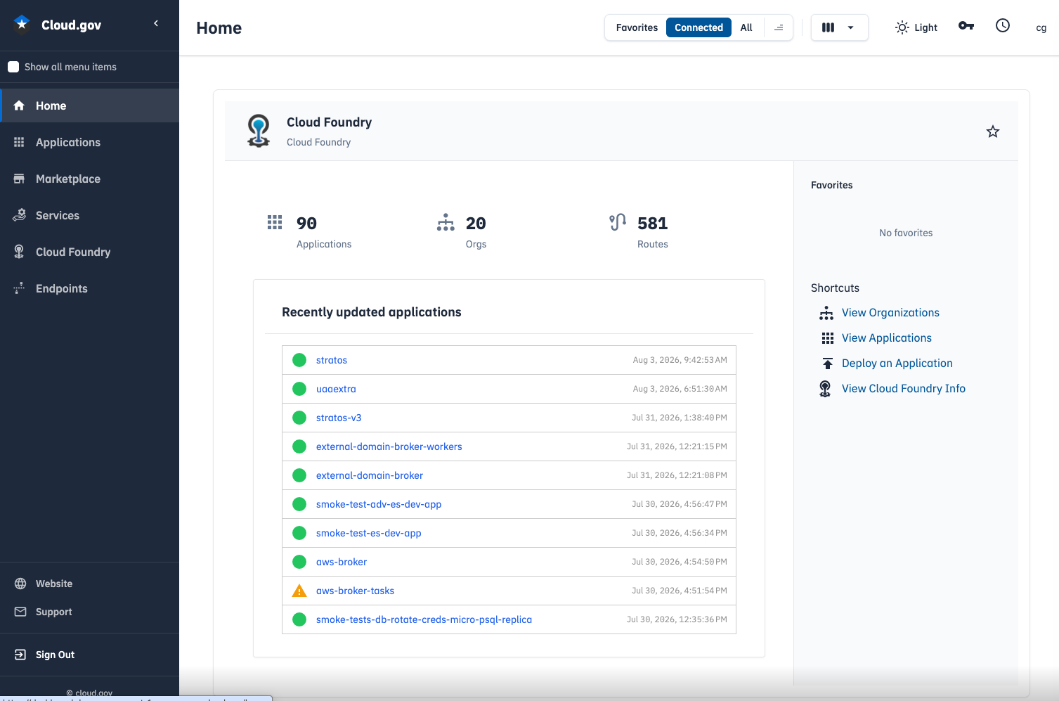Screen dimensions: 1059x701
Task: Open the layout columns dropdown
Action: [x=840, y=27]
